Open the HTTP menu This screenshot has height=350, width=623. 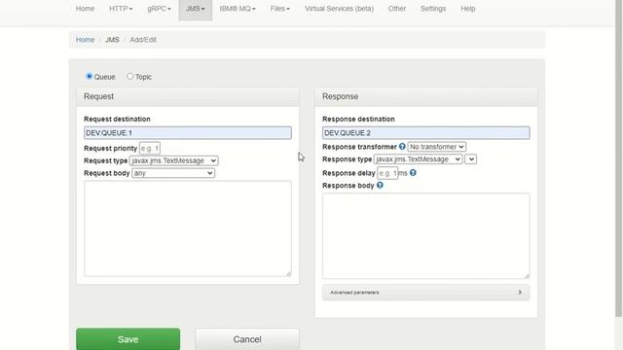[x=121, y=9]
